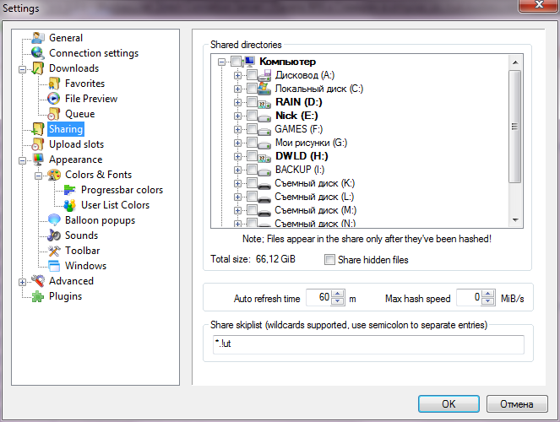Collapse the Компьютер root node
The height and width of the screenshot is (422, 560).
click(222, 62)
